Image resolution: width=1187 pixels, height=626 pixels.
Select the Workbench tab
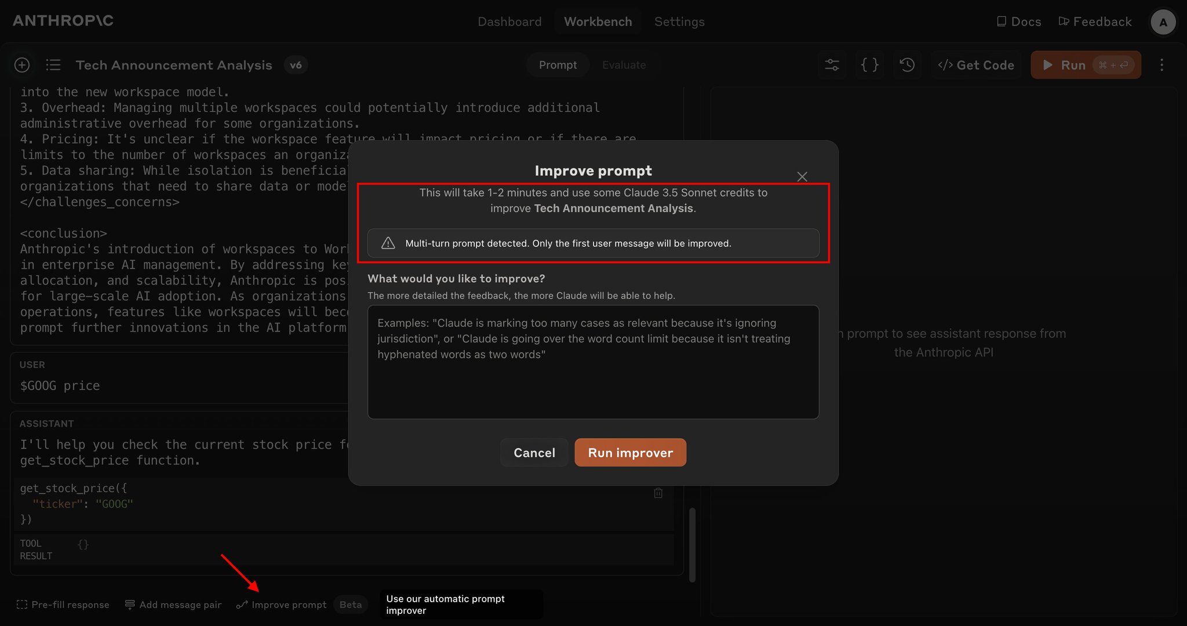coord(598,21)
